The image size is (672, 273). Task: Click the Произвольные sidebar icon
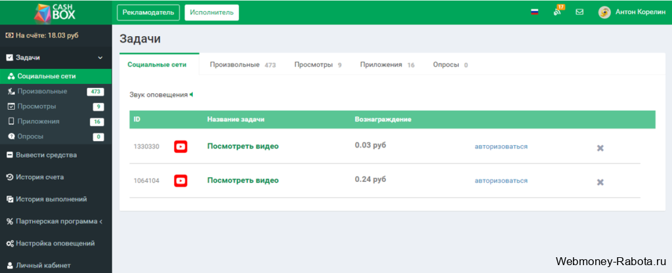click(x=12, y=91)
